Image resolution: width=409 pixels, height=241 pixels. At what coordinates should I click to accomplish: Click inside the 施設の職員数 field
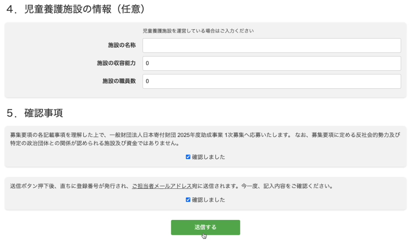(x=271, y=81)
